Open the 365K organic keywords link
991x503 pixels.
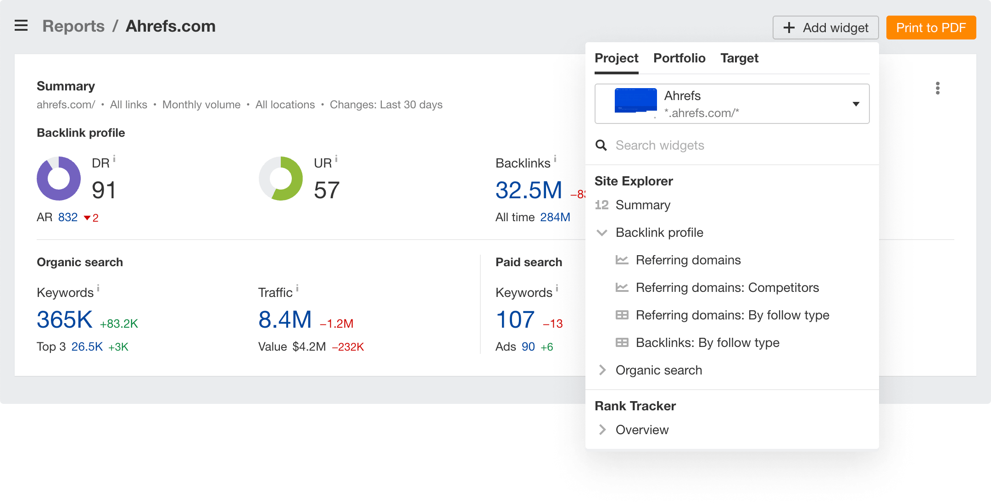(65, 319)
